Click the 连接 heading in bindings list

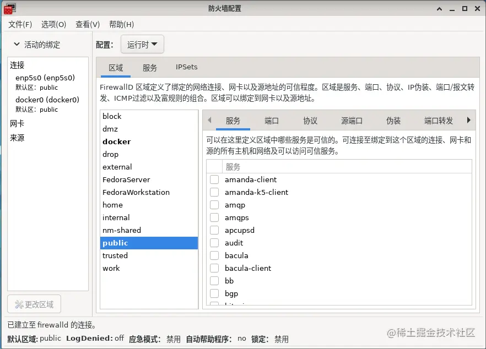pyautogui.click(x=17, y=65)
